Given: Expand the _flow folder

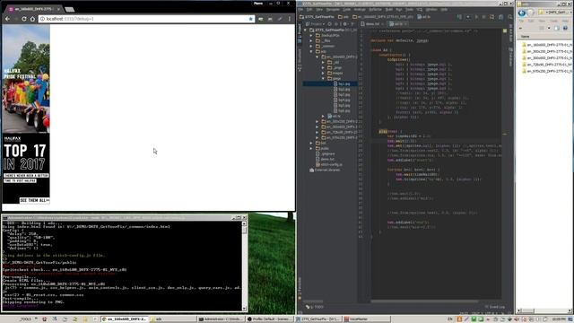Looking at the screenshot, I should pyautogui.click(x=311, y=40).
